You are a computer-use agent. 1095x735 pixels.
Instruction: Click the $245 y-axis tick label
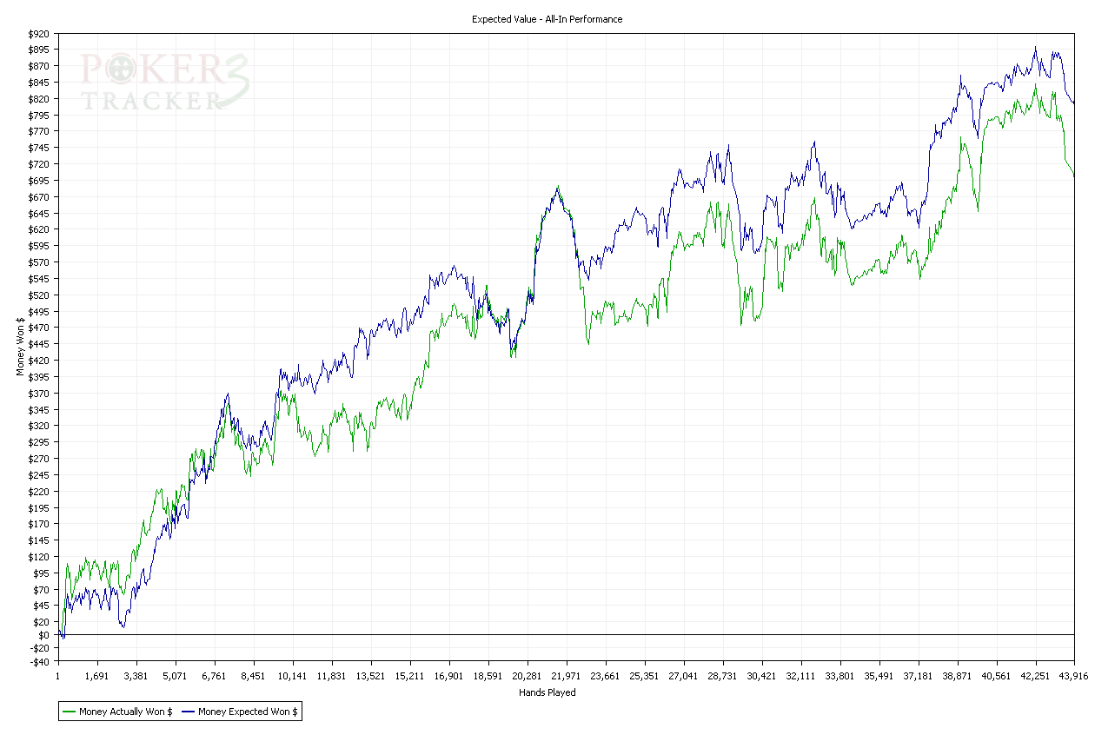37,475
